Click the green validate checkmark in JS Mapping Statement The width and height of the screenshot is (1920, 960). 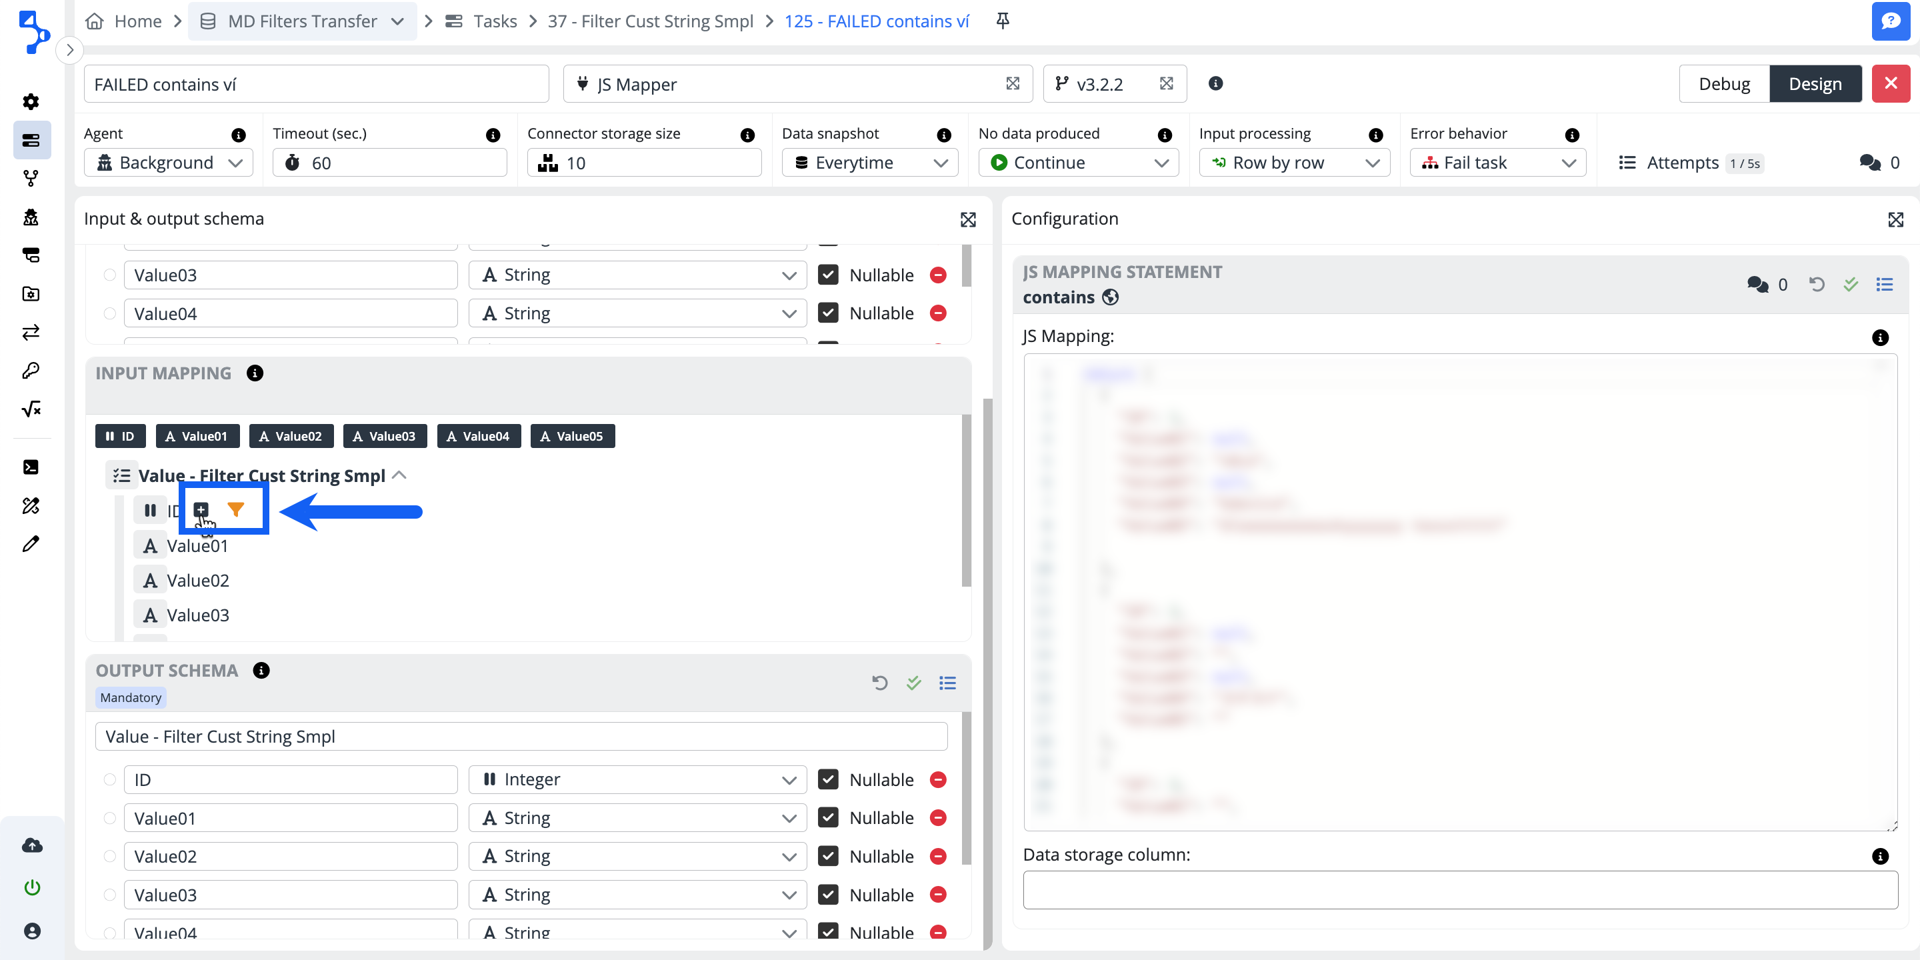[x=1850, y=284]
